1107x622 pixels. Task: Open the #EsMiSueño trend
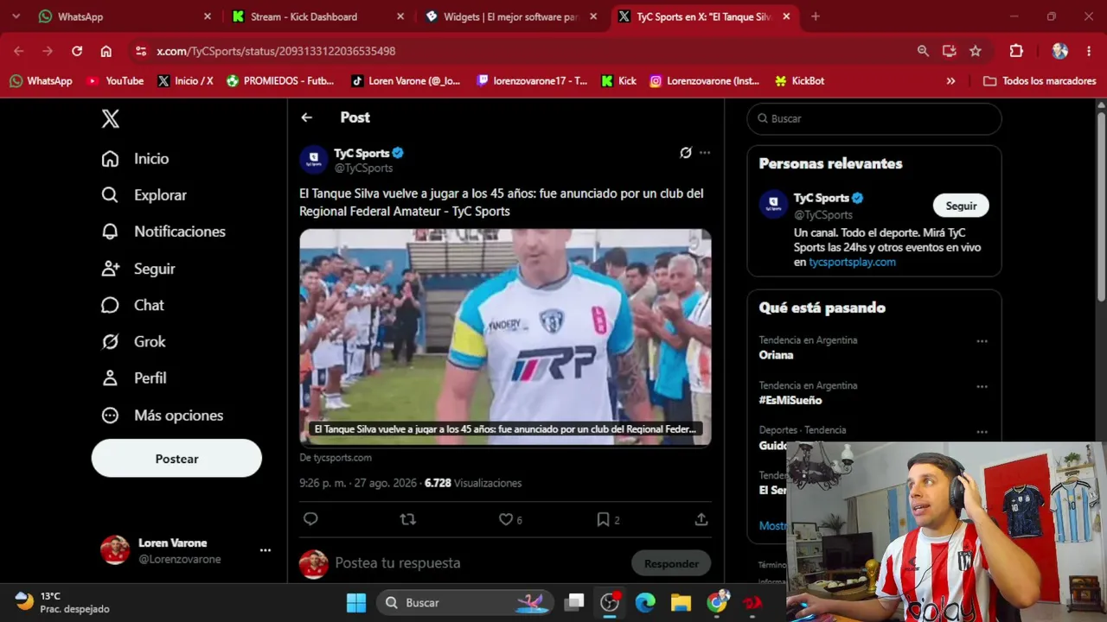click(790, 401)
